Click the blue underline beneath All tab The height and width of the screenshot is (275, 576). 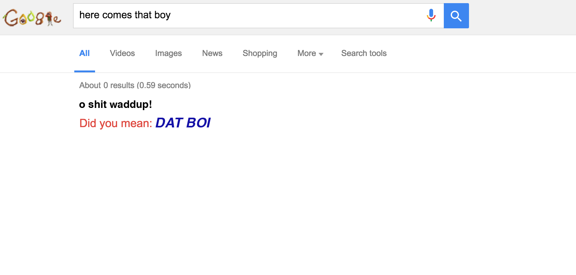[84, 71]
